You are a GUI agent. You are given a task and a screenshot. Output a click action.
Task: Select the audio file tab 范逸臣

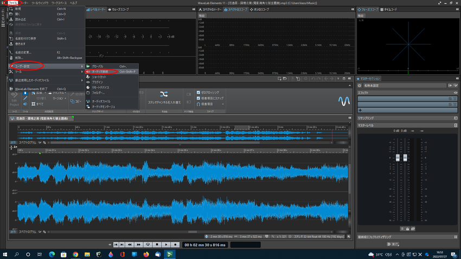(x=41, y=118)
